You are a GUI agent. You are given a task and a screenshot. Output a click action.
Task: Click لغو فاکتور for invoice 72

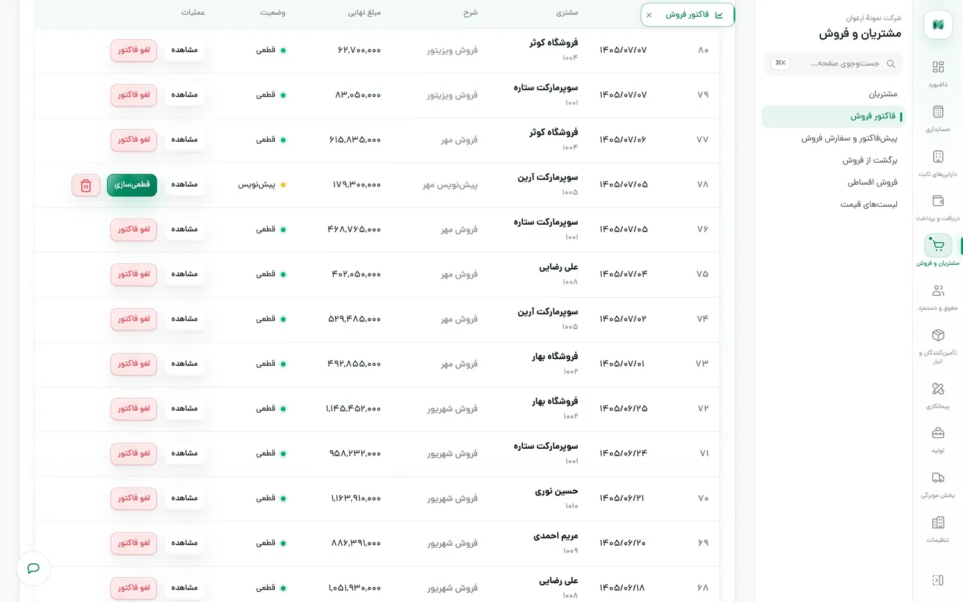[x=134, y=409]
